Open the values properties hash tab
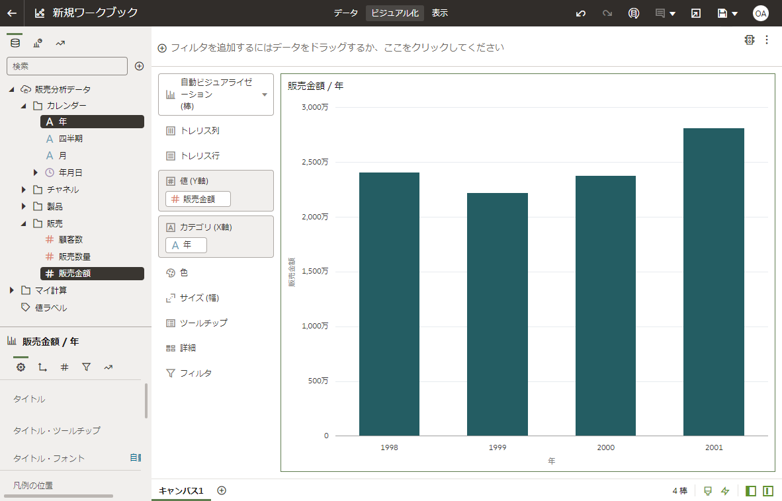 click(x=64, y=367)
